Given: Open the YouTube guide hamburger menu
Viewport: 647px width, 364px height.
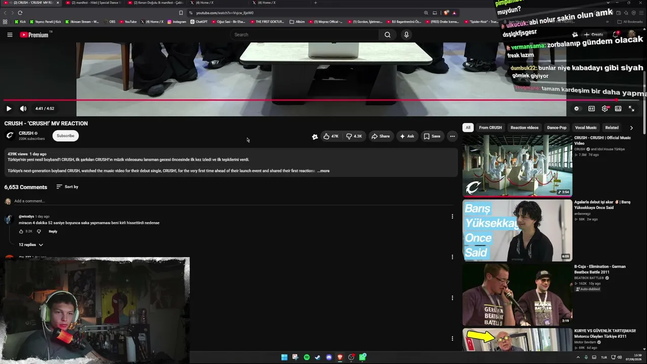Looking at the screenshot, I should pos(10,35).
